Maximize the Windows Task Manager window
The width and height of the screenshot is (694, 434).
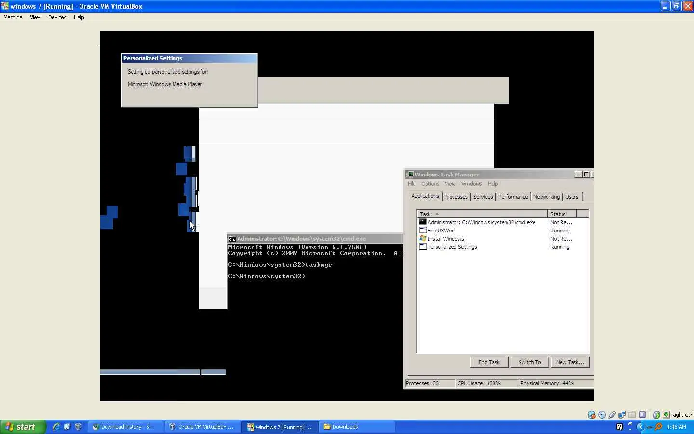(x=586, y=175)
